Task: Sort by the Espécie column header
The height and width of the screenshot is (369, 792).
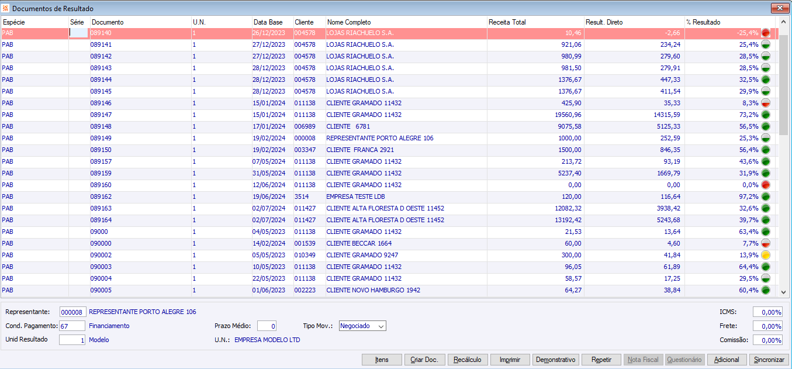Action: coord(34,22)
